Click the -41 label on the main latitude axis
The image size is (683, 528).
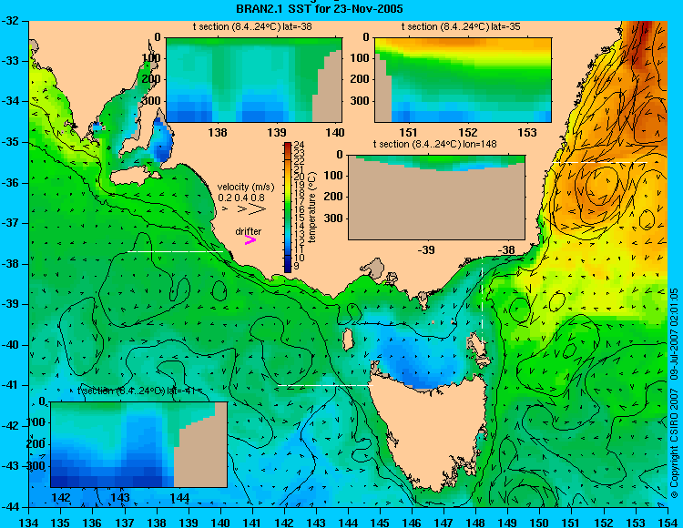coord(11,385)
